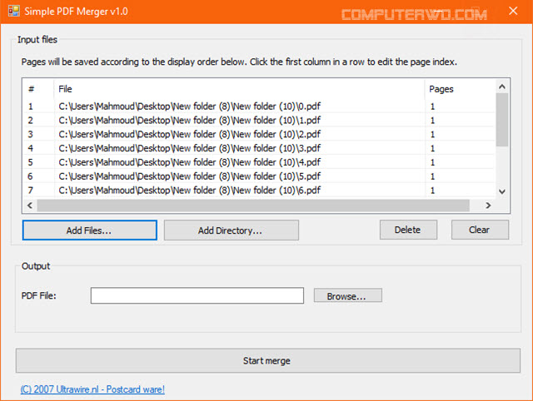Edit page index 3 in first column
Image resolution: width=533 pixels, height=401 pixels.
coord(31,135)
